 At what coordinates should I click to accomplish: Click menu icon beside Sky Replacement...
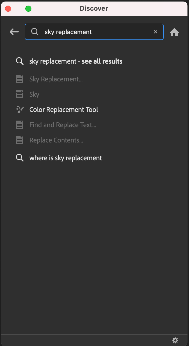tap(20, 79)
